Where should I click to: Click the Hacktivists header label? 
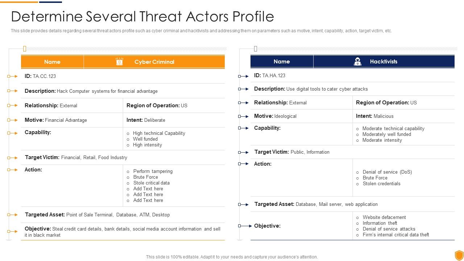(x=384, y=62)
